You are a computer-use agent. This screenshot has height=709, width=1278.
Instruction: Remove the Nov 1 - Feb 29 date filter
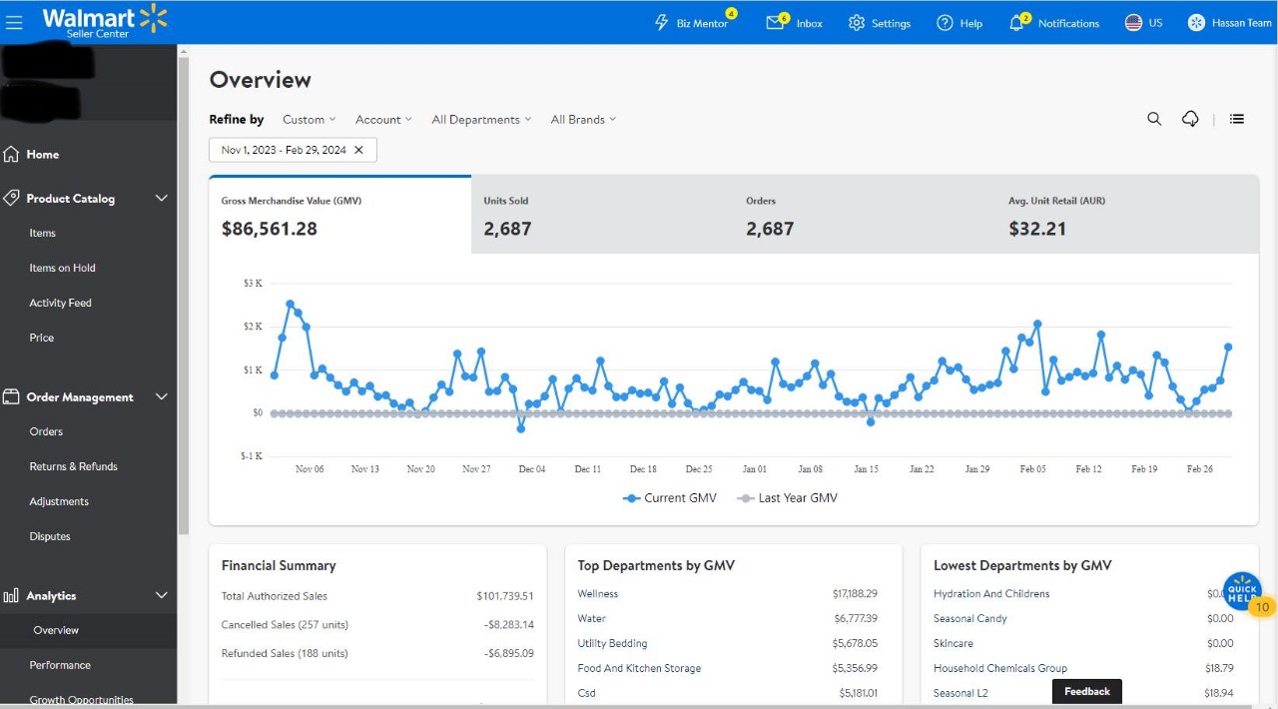358,150
